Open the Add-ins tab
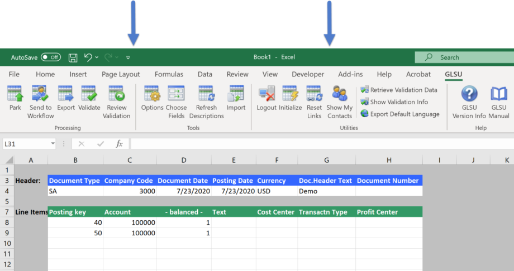This screenshot has width=514, height=271. 350,74
